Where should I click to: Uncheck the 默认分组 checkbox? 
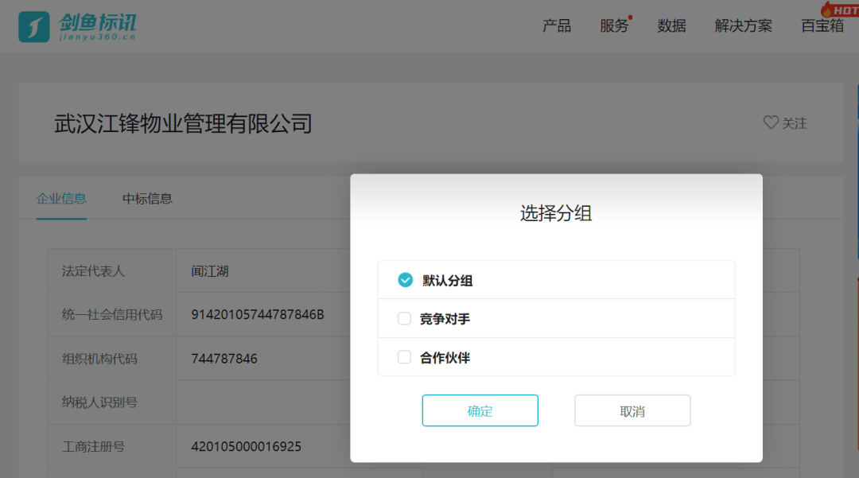click(x=405, y=280)
